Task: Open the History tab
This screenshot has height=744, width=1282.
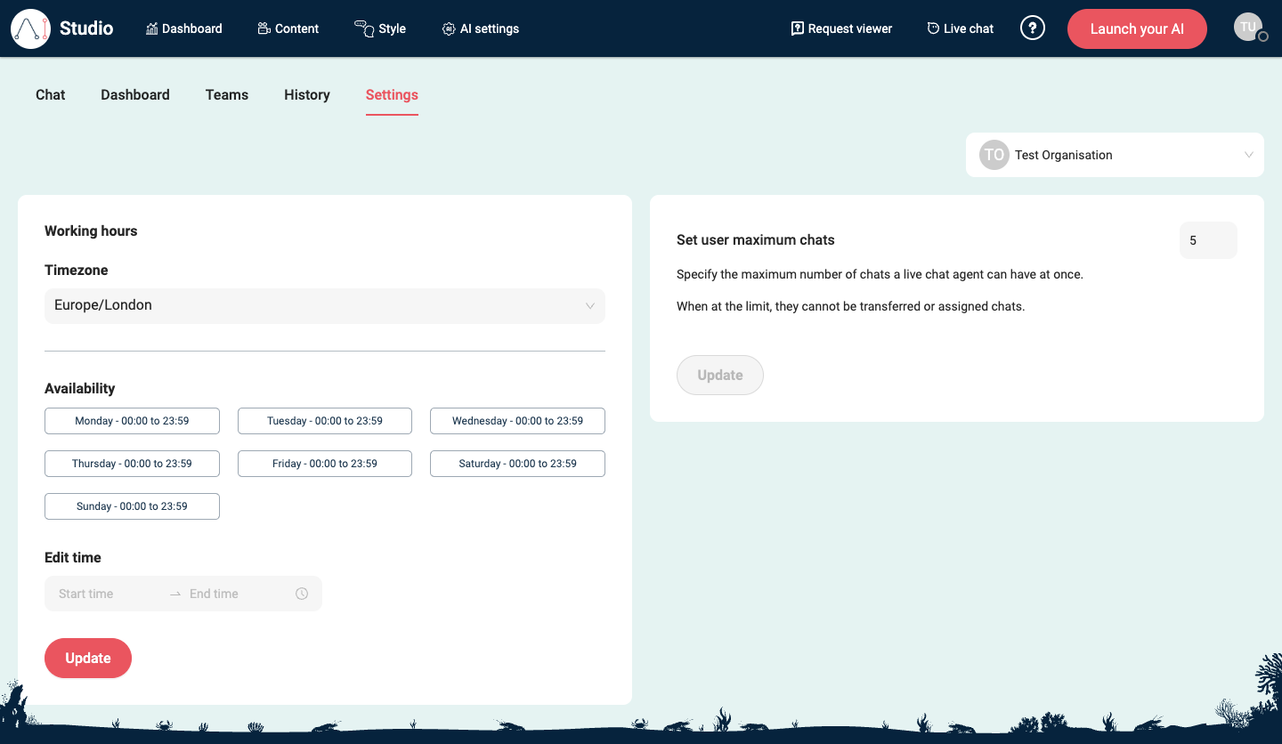Action: 306,94
